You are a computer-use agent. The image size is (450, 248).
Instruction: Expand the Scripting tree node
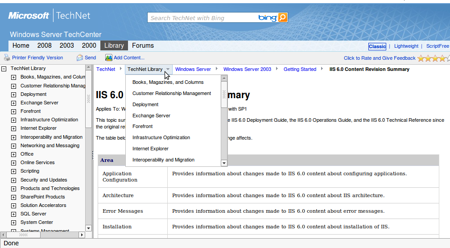tap(13, 171)
